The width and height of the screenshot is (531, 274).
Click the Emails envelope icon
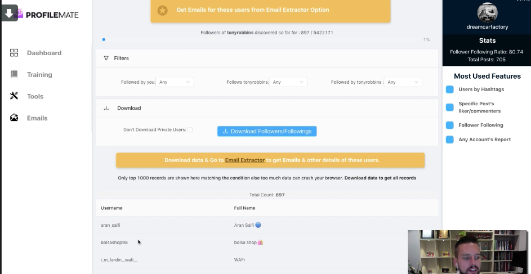click(14, 118)
